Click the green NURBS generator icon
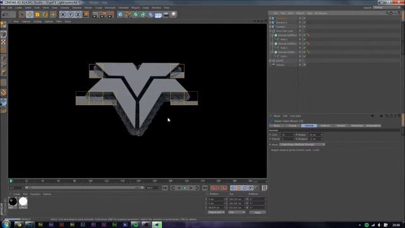Screen dimensions: 405x228 (135, 15)
